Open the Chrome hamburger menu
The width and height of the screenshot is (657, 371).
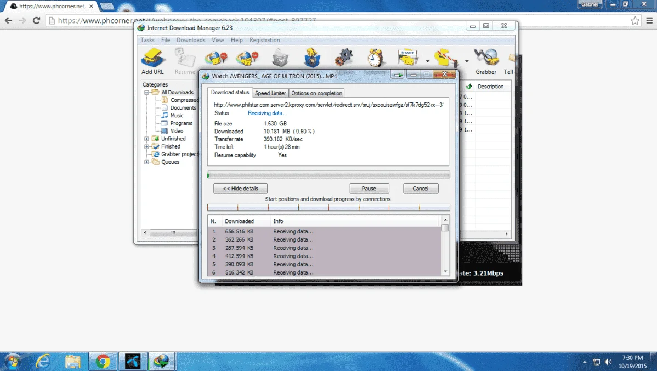click(649, 20)
